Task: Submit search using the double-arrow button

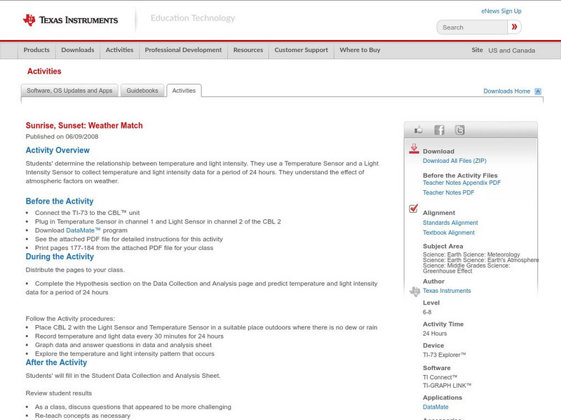Action: click(x=514, y=27)
